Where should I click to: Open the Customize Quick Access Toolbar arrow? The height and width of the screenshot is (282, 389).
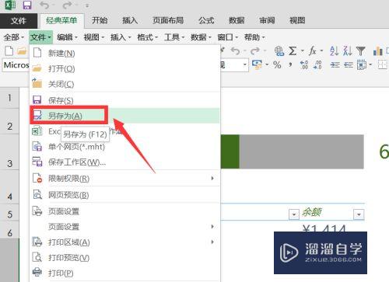[87, 5]
